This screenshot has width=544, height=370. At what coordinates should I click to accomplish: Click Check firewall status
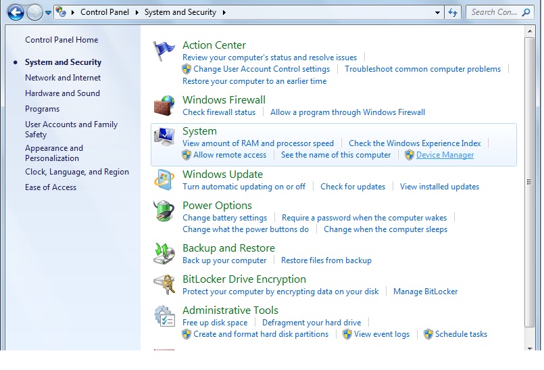click(219, 112)
